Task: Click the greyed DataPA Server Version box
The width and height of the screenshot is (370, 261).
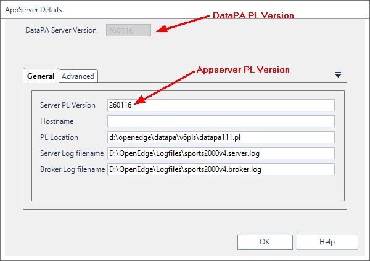Action: point(128,30)
